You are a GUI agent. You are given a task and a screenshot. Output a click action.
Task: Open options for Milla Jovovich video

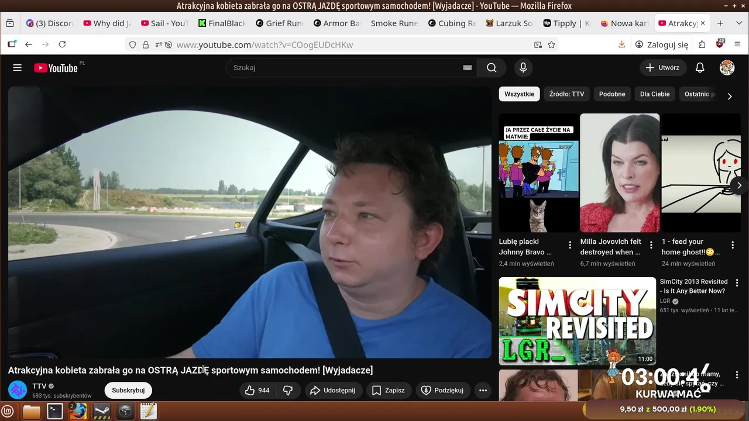coord(651,245)
